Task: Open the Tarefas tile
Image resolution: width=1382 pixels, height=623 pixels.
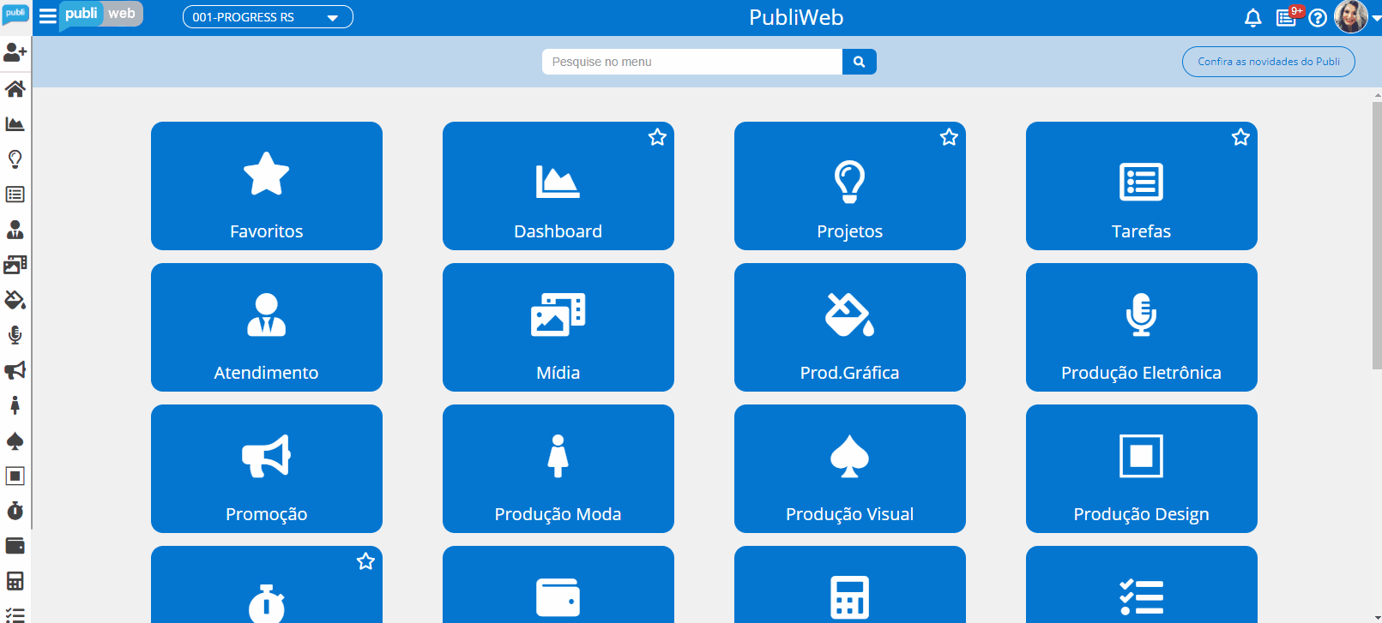Action: (x=1142, y=186)
